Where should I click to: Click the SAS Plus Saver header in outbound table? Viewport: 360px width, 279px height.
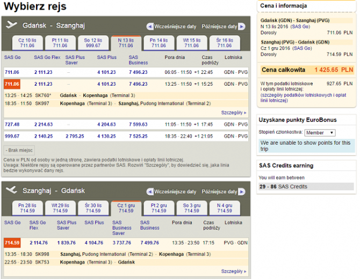[x=75, y=60]
